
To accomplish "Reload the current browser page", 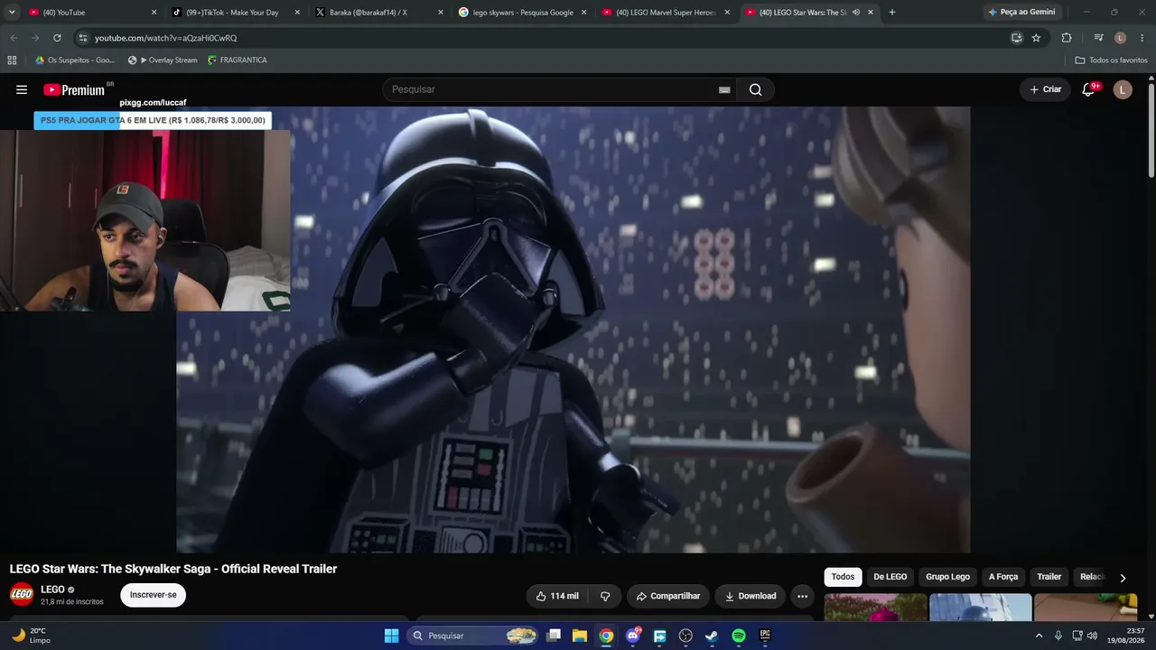I will pyautogui.click(x=57, y=38).
